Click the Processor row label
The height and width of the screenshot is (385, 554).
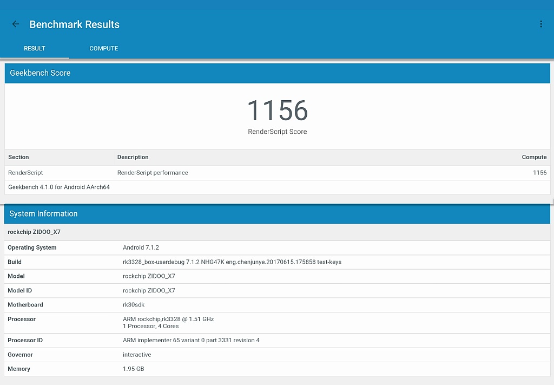click(22, 319)
